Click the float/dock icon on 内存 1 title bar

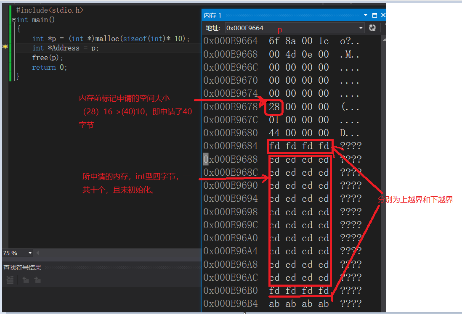pos(374,15)
